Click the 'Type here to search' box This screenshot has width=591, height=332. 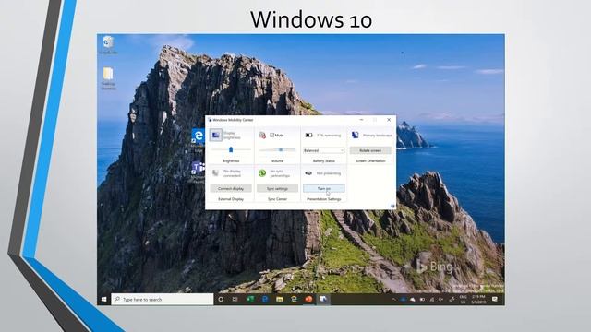(x=163, y=299)
